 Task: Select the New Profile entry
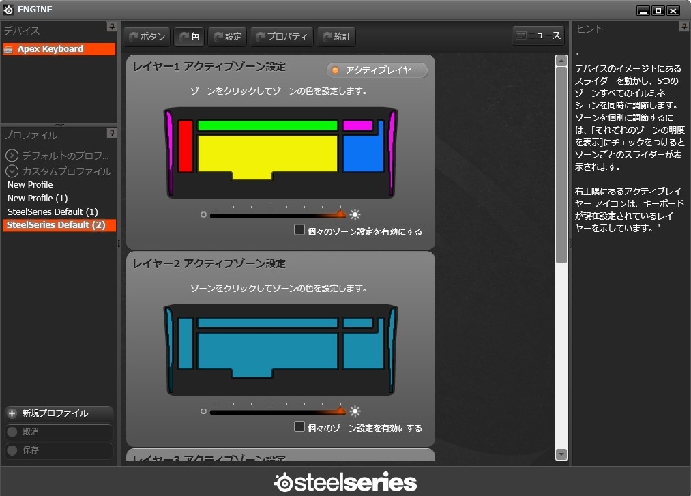pos(30,185)
